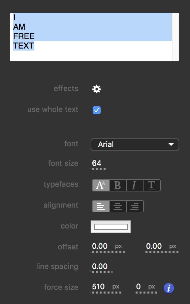Image resolution: width=190 pixels, height=304 pixels.
Task: Click the font dropdown arrow
Action: [x=171, y=145]
